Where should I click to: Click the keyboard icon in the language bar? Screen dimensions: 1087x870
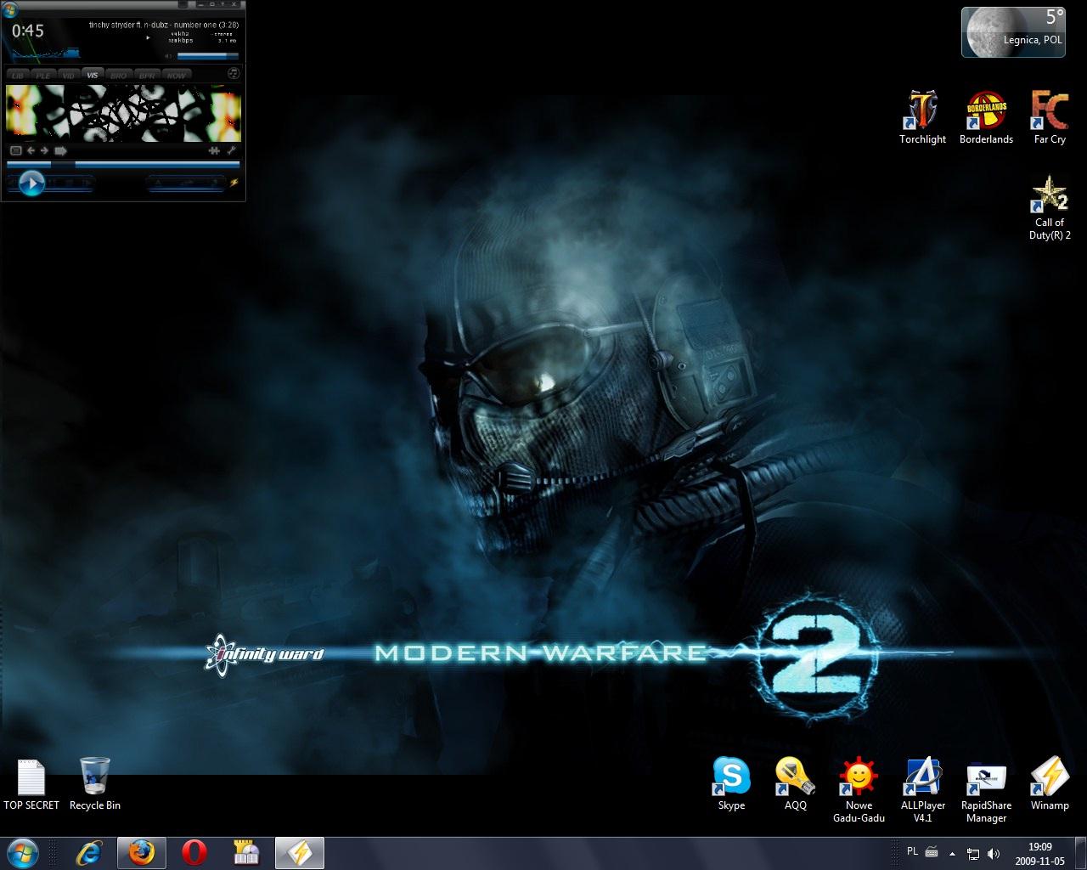point(931,851)
